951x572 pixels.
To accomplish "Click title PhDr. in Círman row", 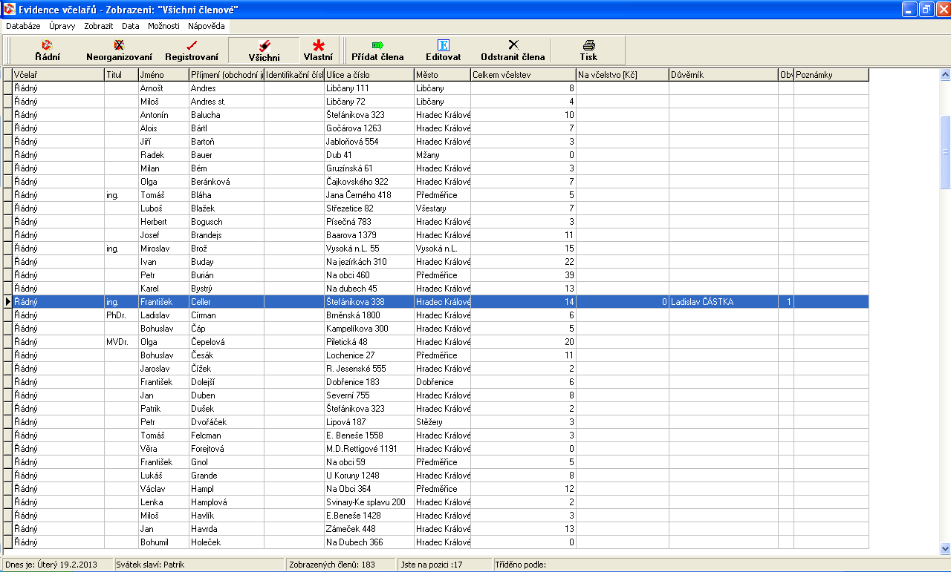I will pos(121,315).
